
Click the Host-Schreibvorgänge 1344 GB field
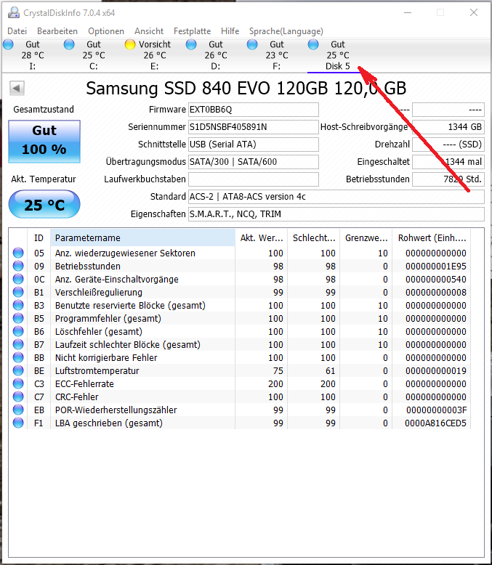pyautogui.click(x=448, y=127)
